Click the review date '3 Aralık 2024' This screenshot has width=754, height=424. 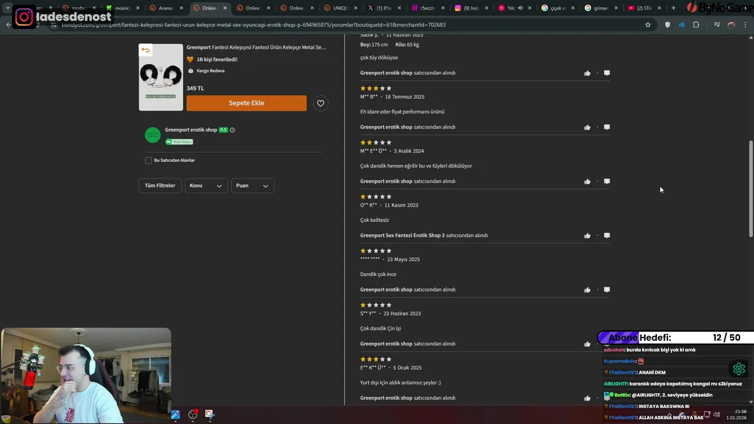(409, 151)
